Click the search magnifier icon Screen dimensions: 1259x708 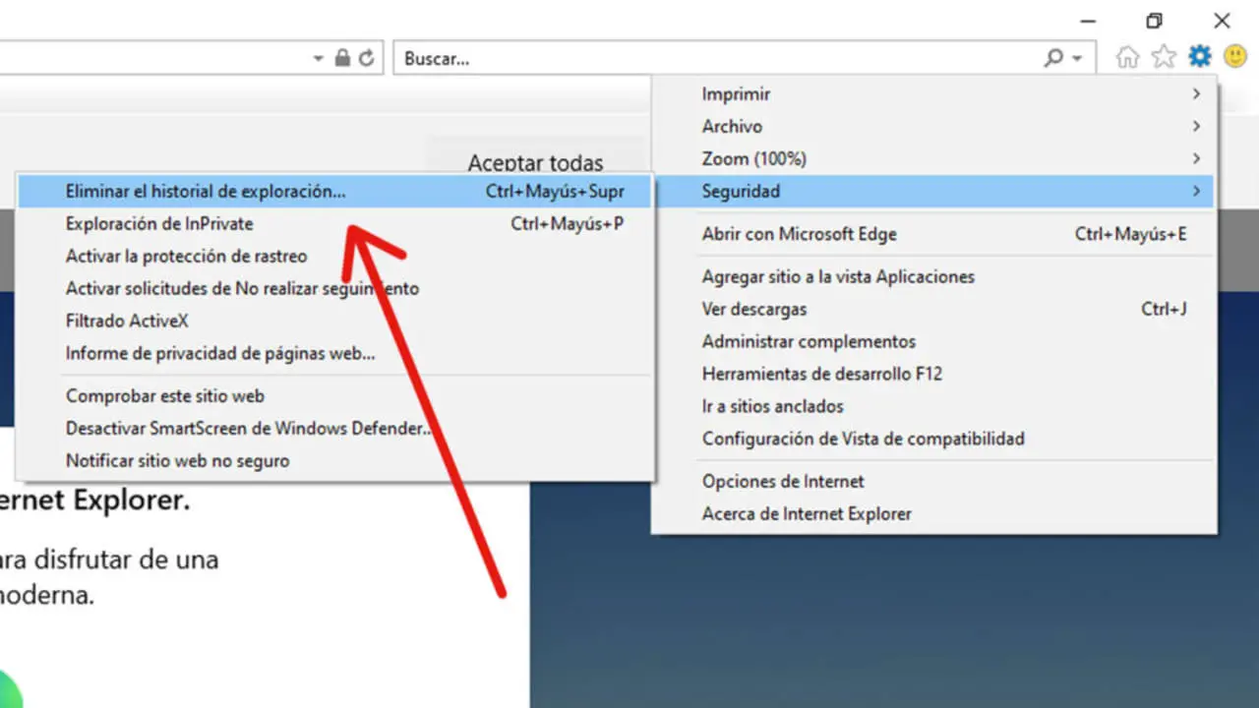[x=1053, y=58]
